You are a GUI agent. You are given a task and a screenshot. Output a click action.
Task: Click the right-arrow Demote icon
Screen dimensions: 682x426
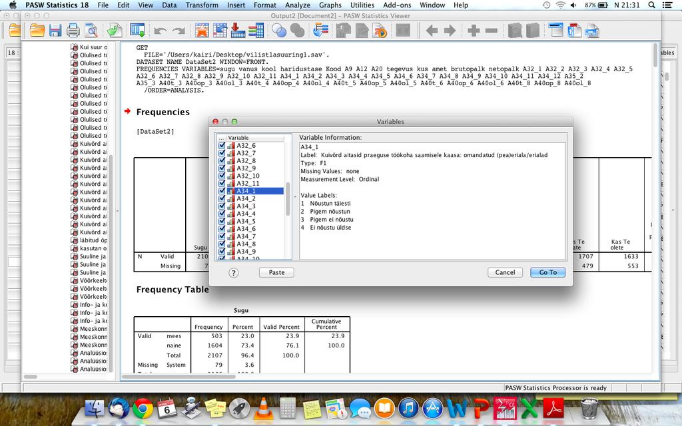tap(450, 31)
